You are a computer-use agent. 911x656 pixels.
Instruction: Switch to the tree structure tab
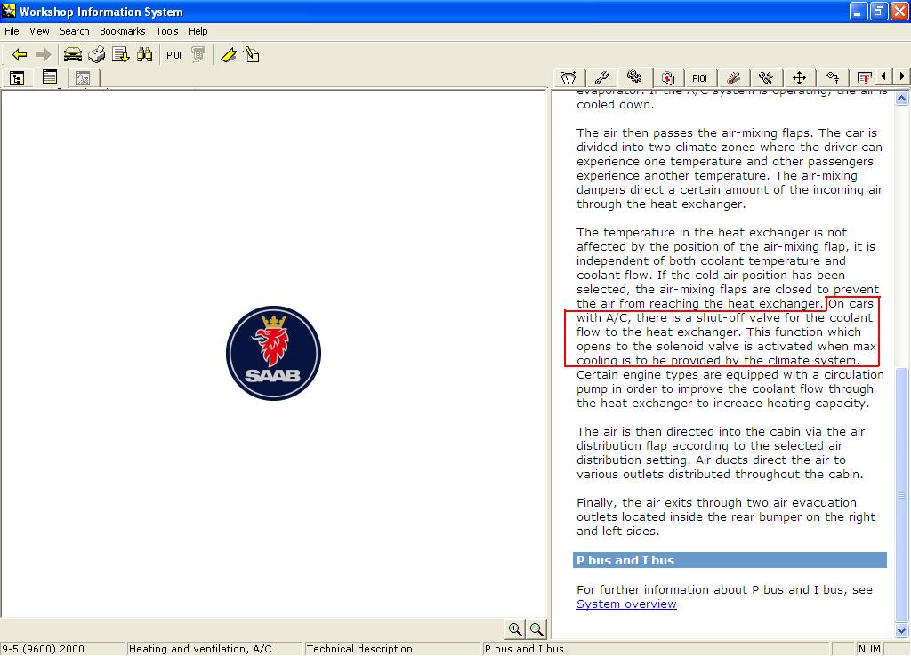pos(17,78)
